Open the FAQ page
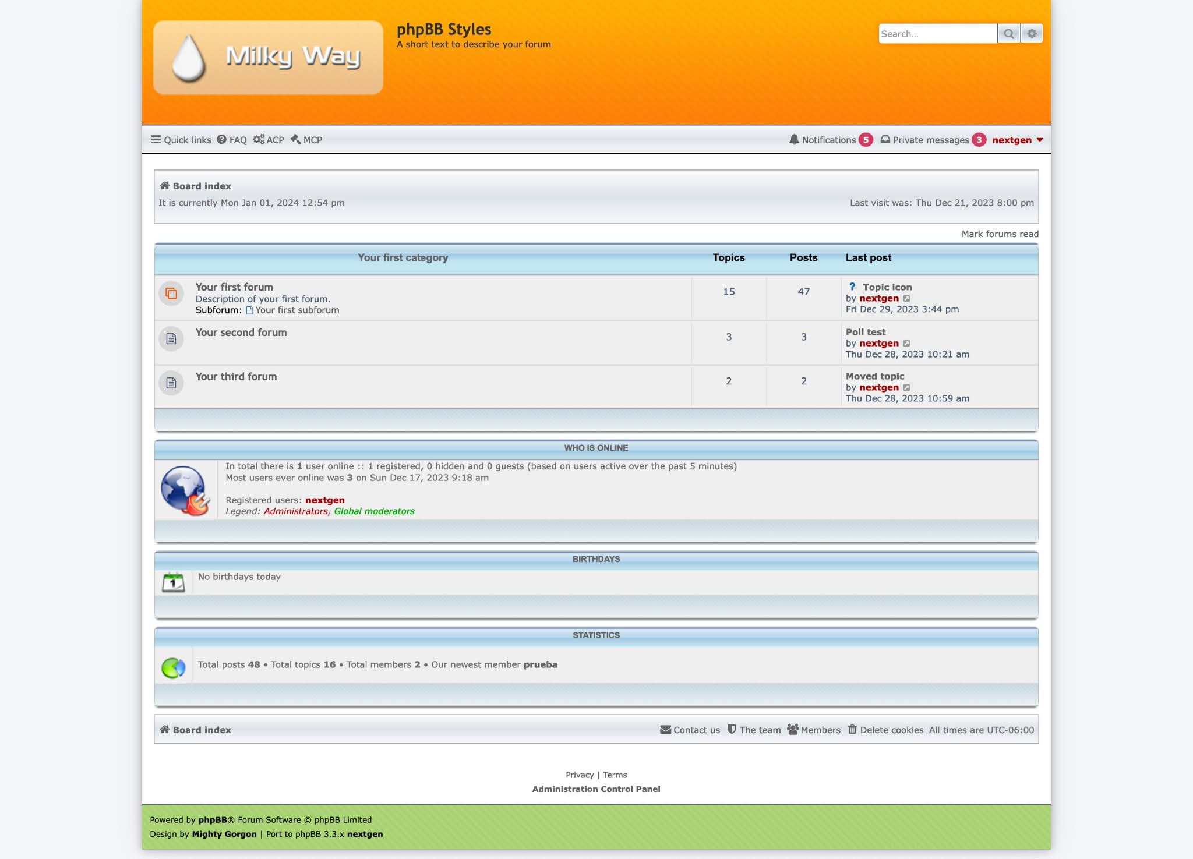1193x859 pixels. [232, 140]
